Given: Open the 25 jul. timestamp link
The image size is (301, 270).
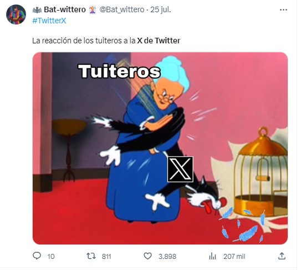Looking at the screenshot, I should click(161, 9).
